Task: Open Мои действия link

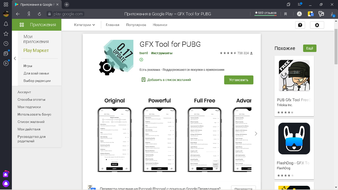Action: [29, 129]
